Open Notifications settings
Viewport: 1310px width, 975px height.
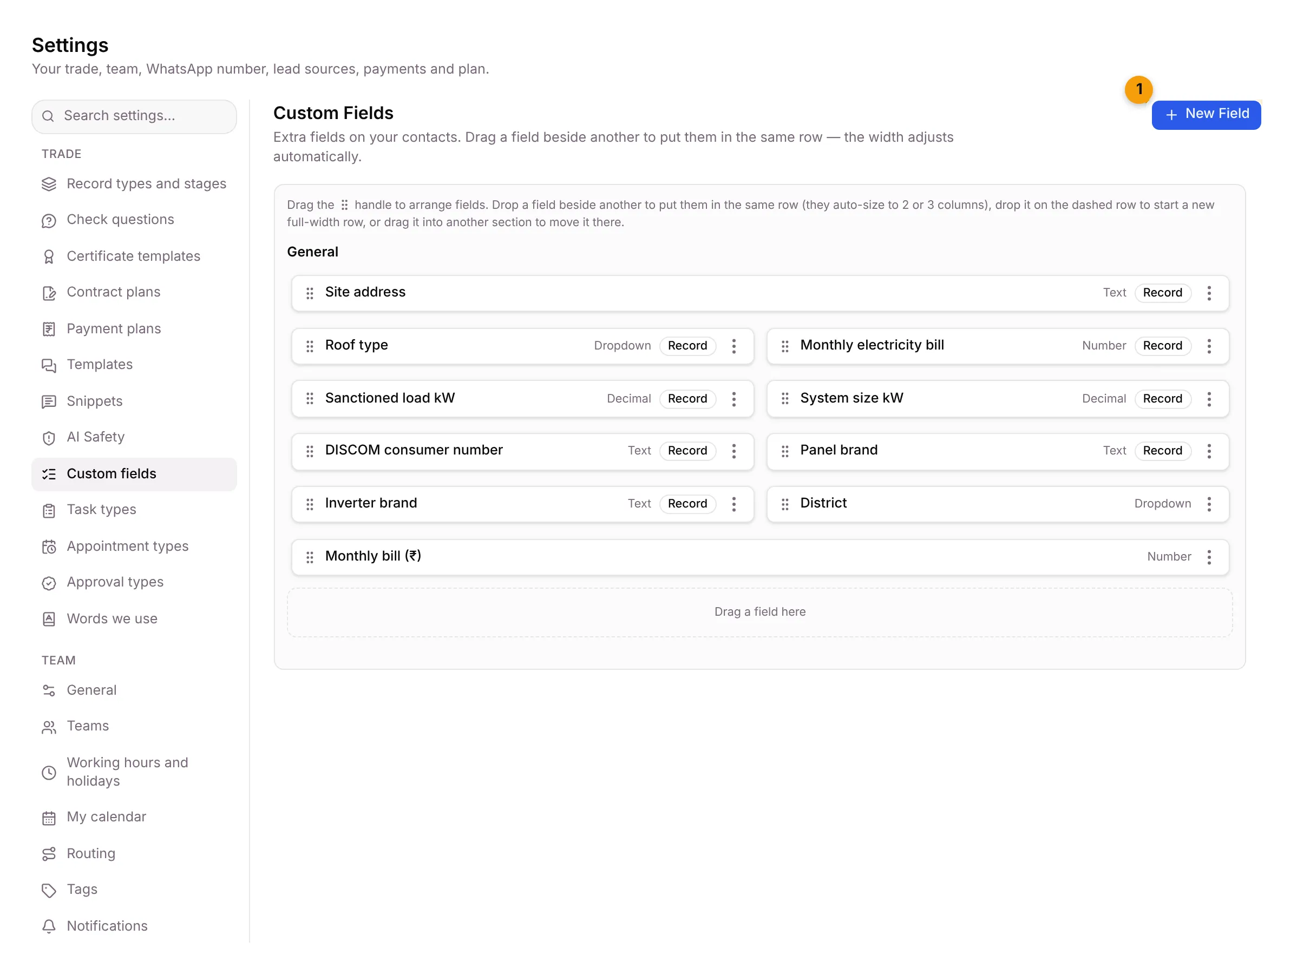coord(134,927)
